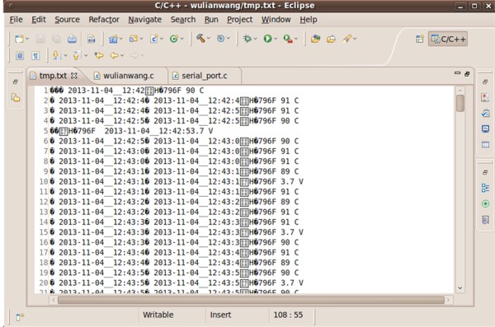495x327 pixels.
Task: Open the Properties view icon in right sidebar
Action: (x=486, y=145)
